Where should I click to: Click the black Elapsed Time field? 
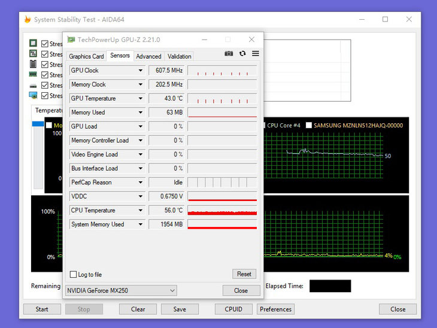330,286
